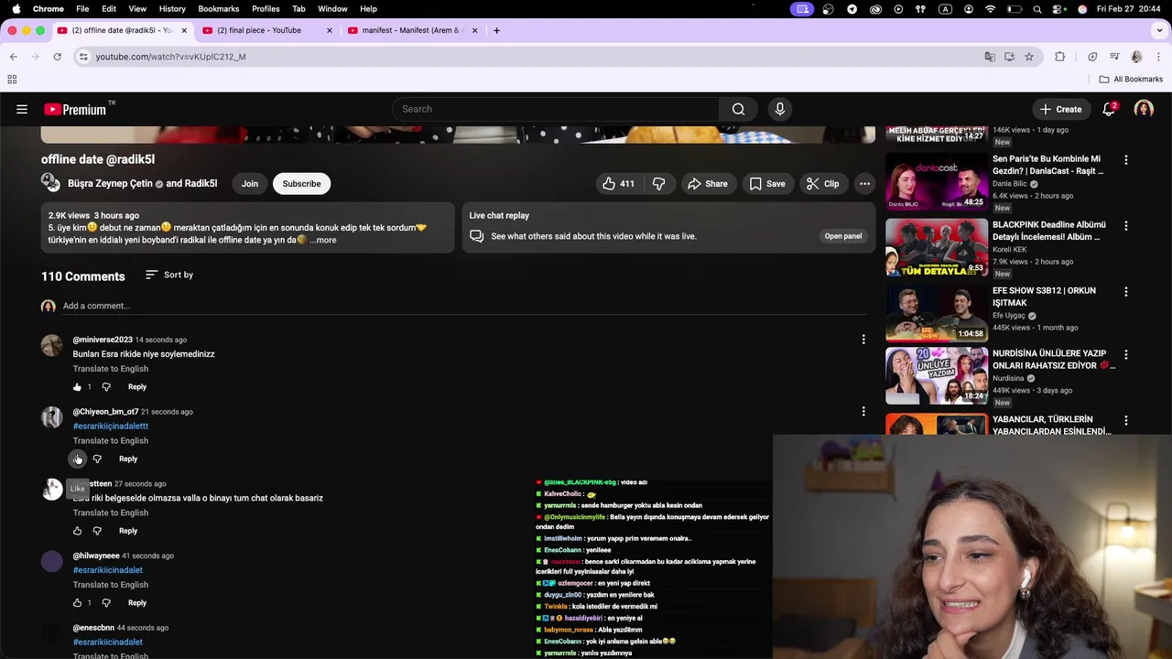The image size is (1172, 659).
Task: Expand video description with ...more
Action: pos(323,240)
